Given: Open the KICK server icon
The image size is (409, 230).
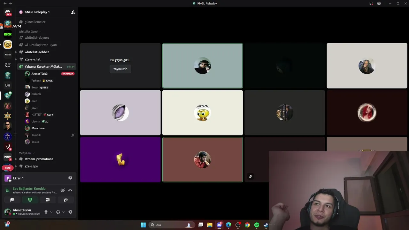Looking at the screenshot, I should point(8,34).
